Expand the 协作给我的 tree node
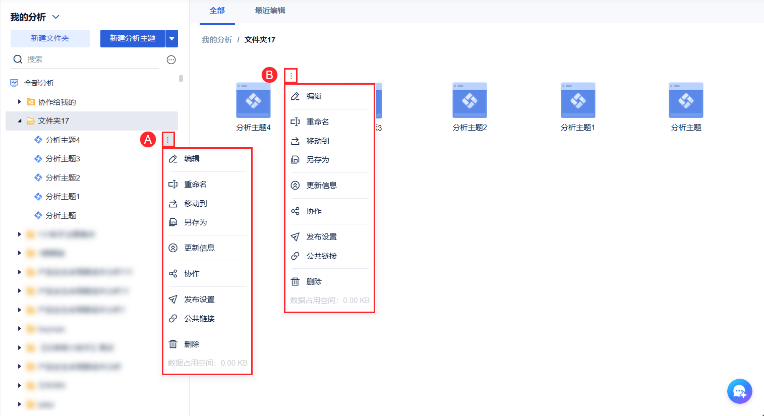 click(20, 102)
